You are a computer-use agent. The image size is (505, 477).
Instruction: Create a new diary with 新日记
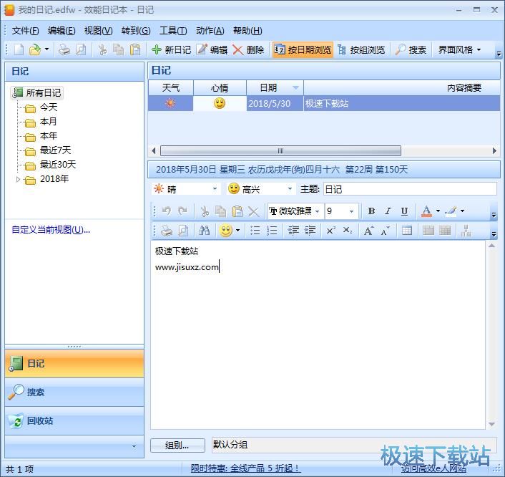pyautogui.click(x=172, y=49)
